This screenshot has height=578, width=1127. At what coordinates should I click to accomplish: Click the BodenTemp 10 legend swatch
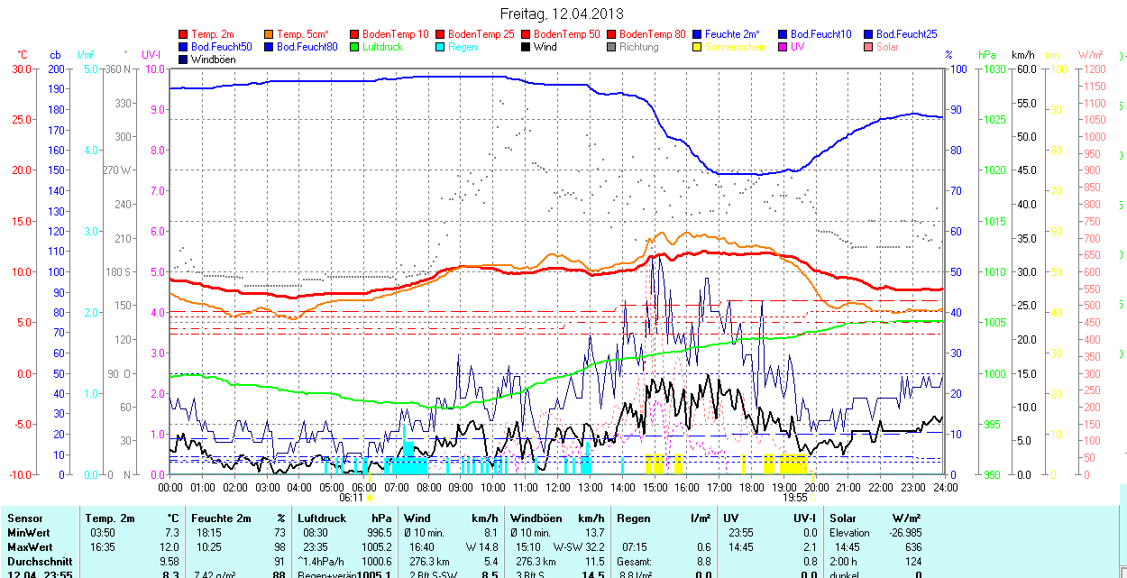pos(354,34)
